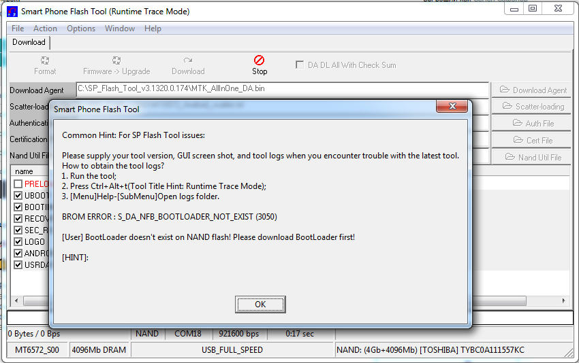The image size is (579, 363).
Task: Click the NAND status bar cell
Action: pyautogui.click(x=147, y=334)
